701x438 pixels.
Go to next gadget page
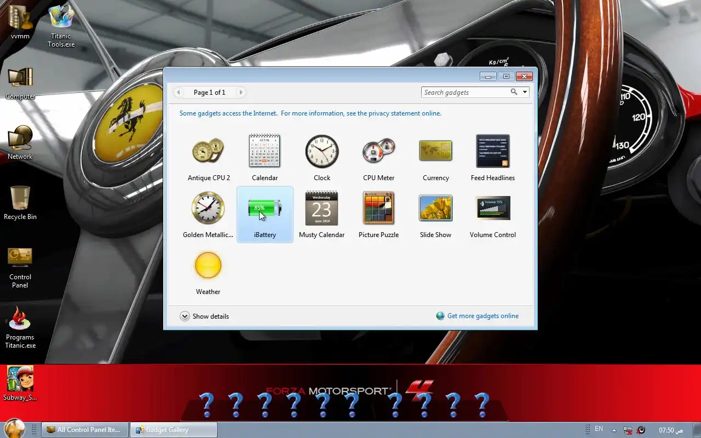240,93
